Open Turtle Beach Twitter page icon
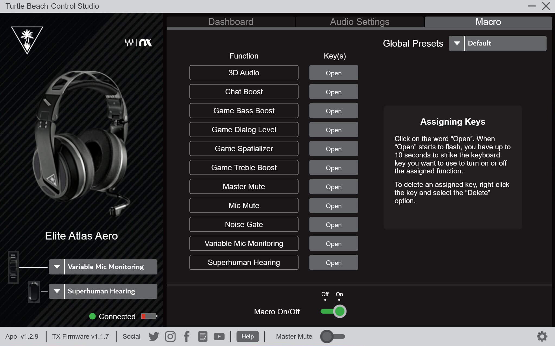 [x=154, y=337]
